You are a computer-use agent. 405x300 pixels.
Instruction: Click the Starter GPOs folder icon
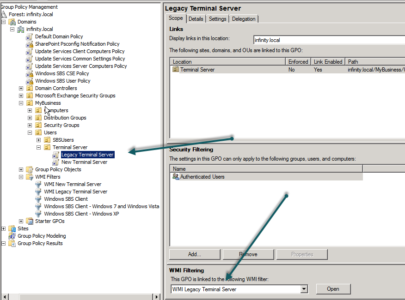pyautogui.click(x=30, y=221)
